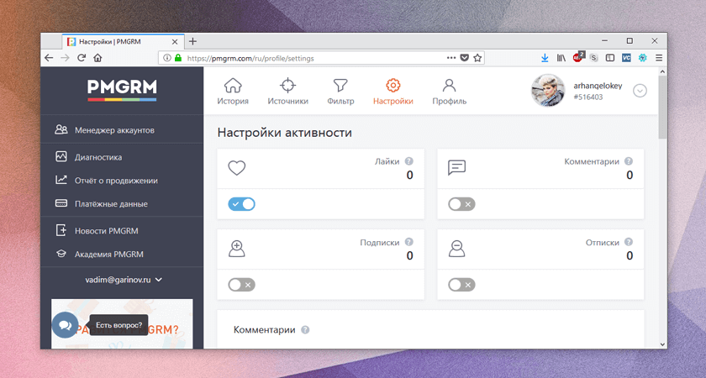This screenshot has width=706, height=378.
Task: Click help icon beside lower Комментарии heading
Action: (305, 330)
